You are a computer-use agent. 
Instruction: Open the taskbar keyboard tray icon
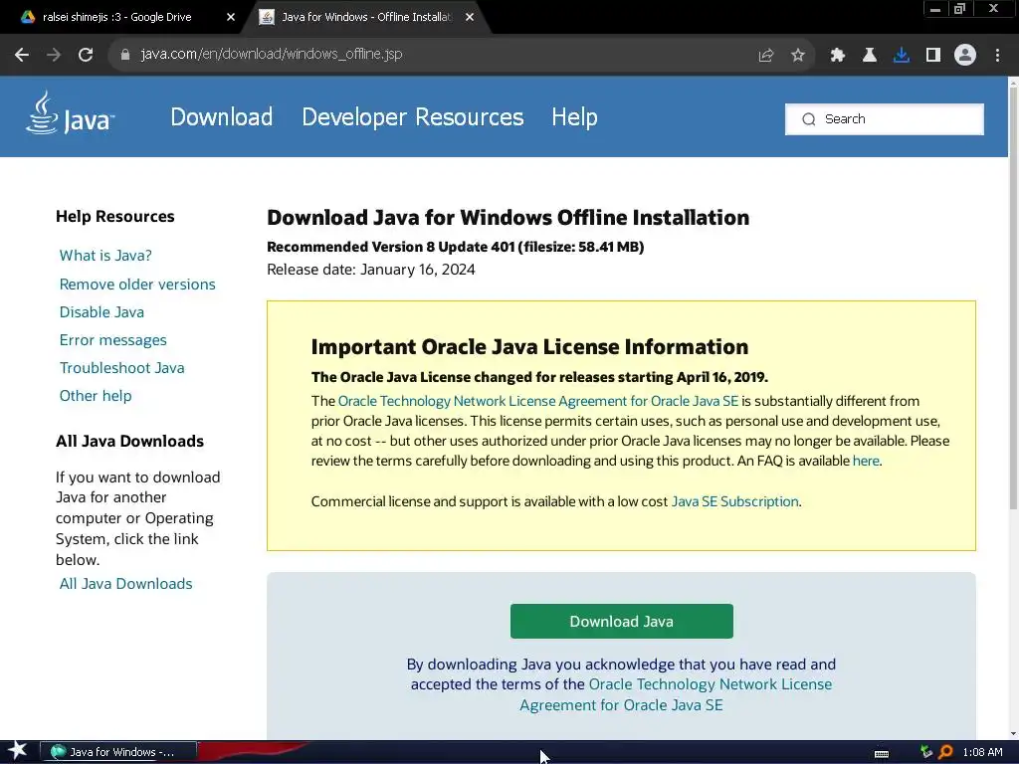click(x=882, y=753)
